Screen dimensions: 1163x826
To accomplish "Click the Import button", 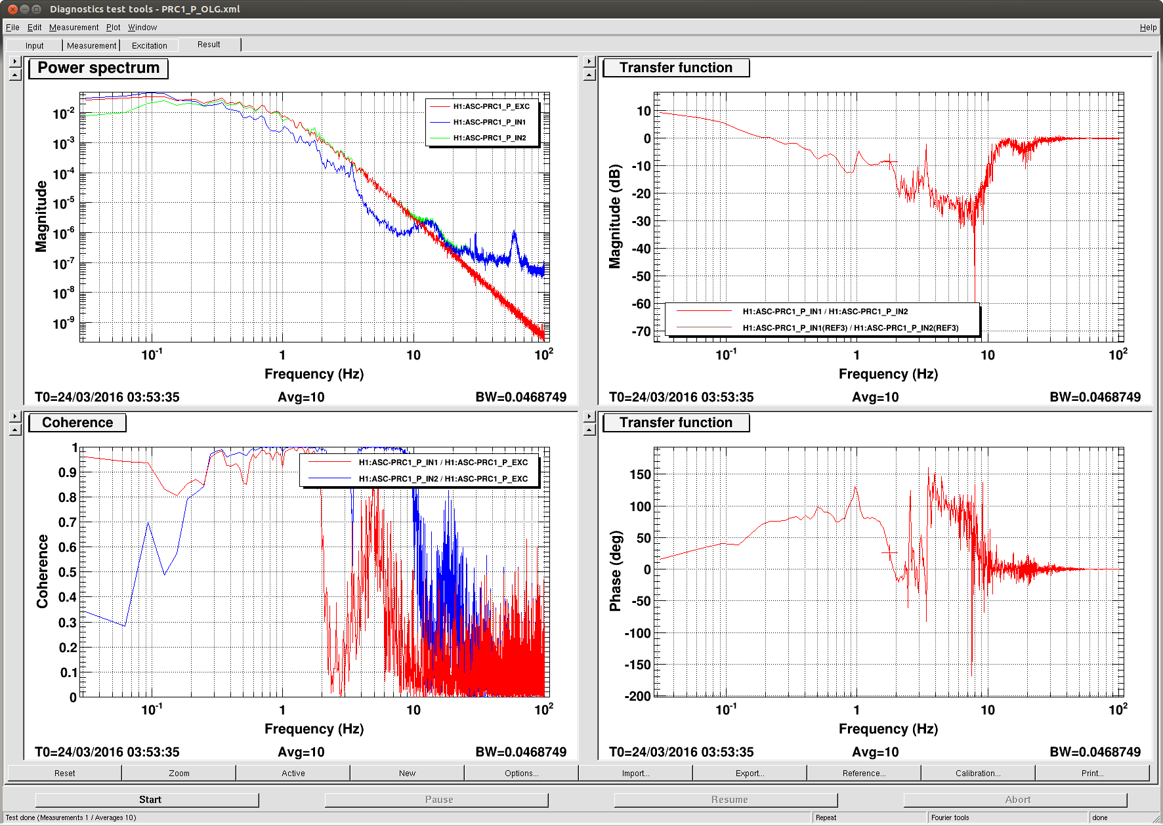I will (x=635, y=773).
